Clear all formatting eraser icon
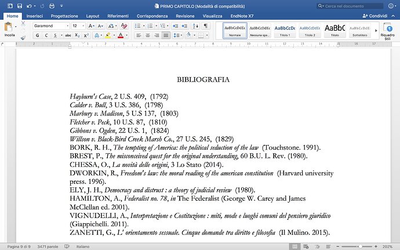The height and width of the screenshot is (250, 400). point(124,26)
